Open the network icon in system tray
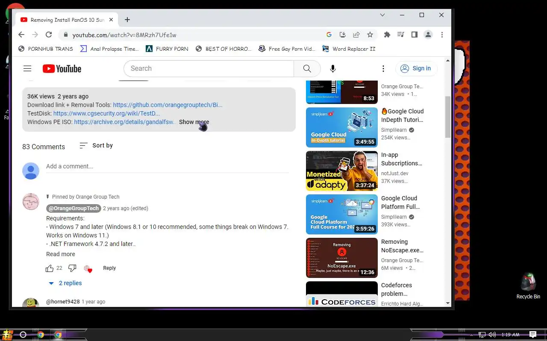 tap(482, 335)
